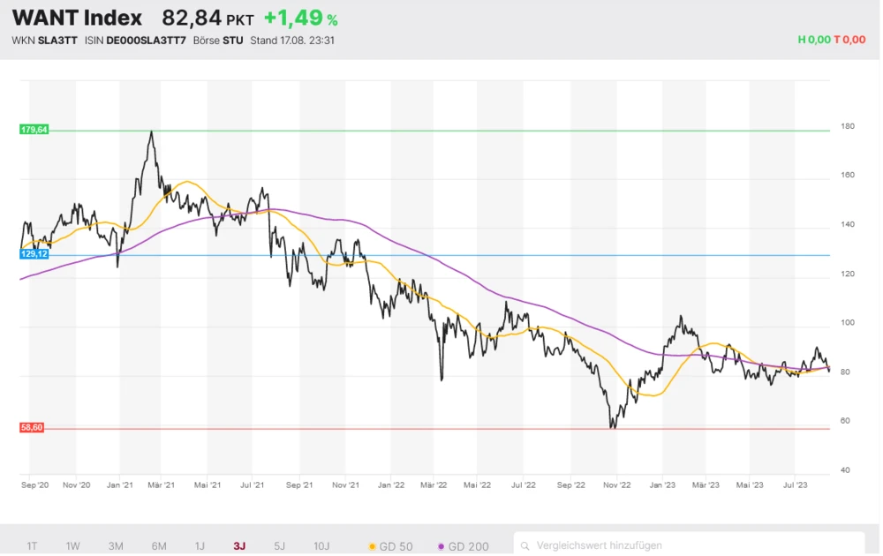Switch chart range to 1W
This screenshot has height=556, width=883.
click(72, 546)
